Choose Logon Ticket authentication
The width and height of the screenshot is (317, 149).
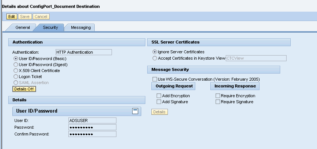(x=15, y=77)
